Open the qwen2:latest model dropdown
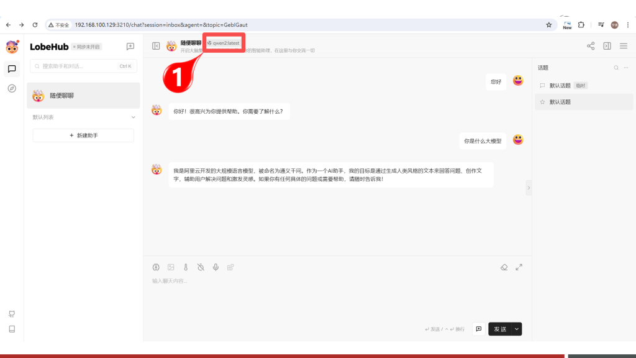636x358 pixels. [x=223, y=43]
